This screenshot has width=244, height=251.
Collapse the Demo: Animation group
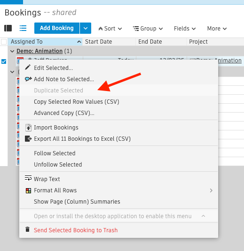pos(12,51)
